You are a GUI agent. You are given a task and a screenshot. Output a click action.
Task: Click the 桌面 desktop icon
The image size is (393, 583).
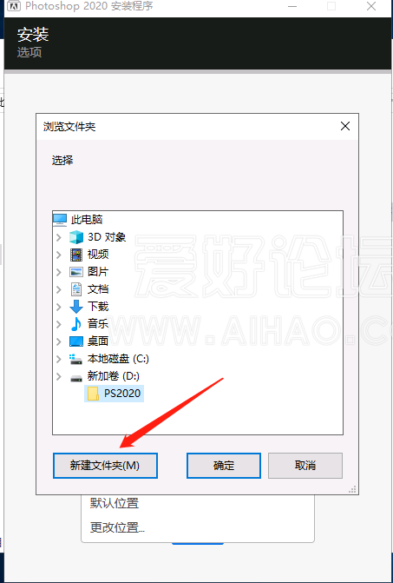pyautogui.click(x=76, y=341)
